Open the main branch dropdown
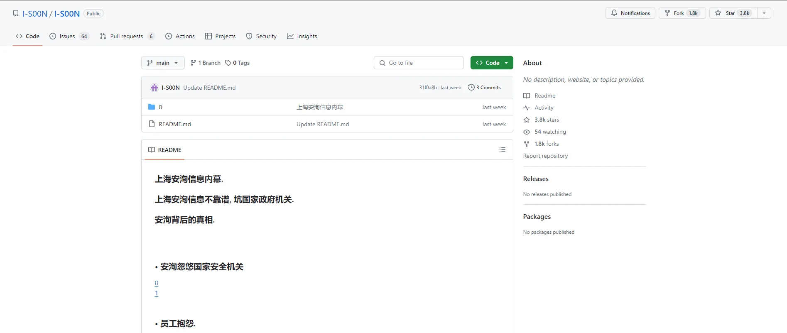Viewport: 787px width, 333px height. (x=163, y=63)
